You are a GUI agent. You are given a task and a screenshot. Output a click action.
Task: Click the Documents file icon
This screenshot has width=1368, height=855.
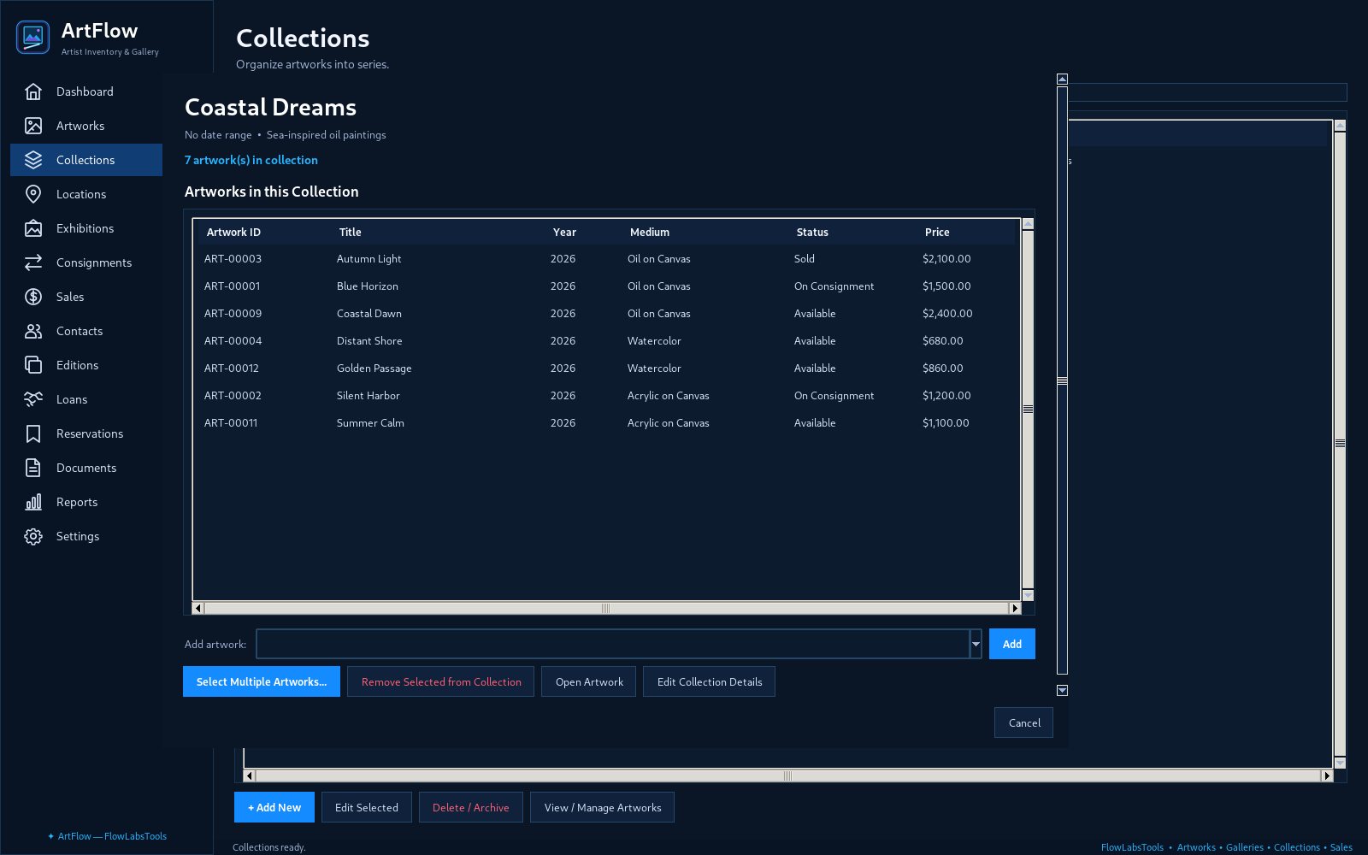tap(33, 468)
